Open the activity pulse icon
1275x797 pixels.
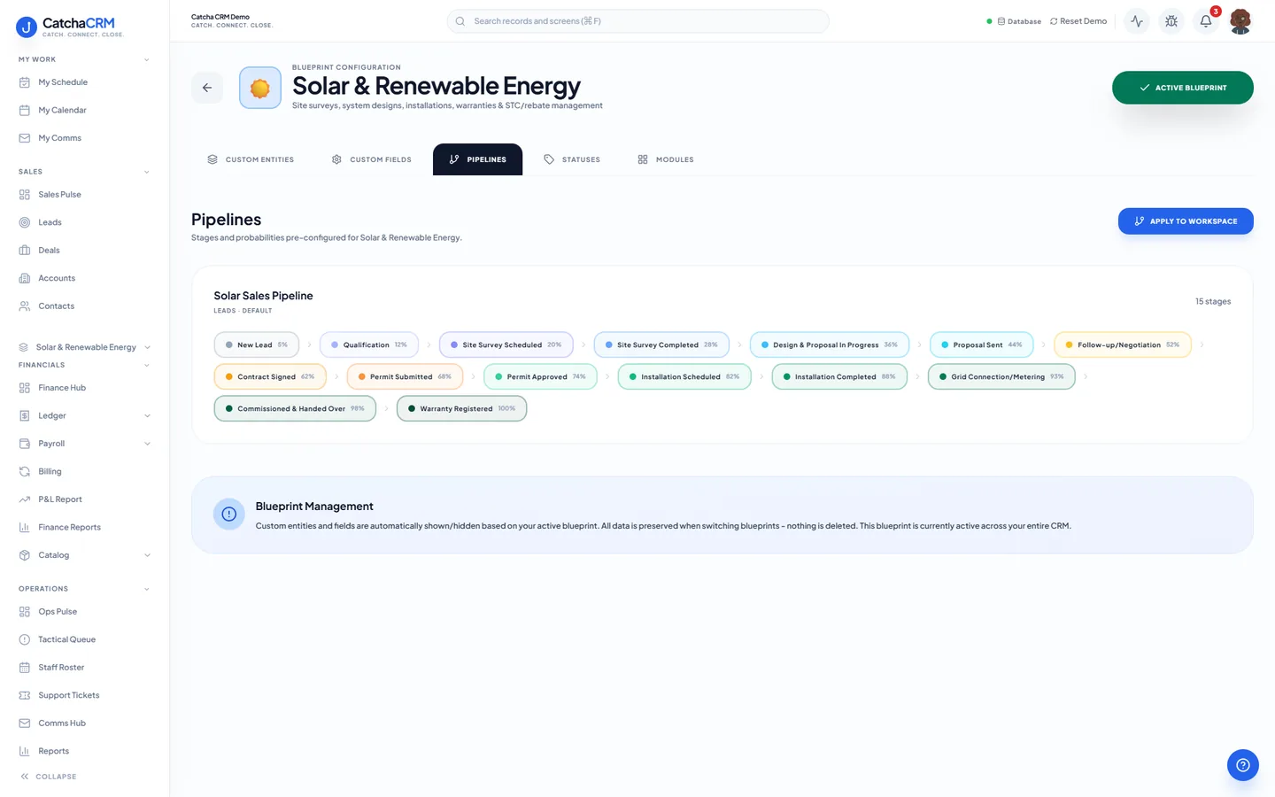1137,21
